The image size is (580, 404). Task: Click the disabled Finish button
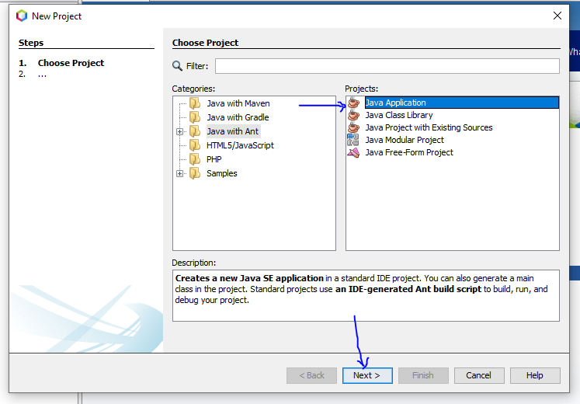(423, 375)
